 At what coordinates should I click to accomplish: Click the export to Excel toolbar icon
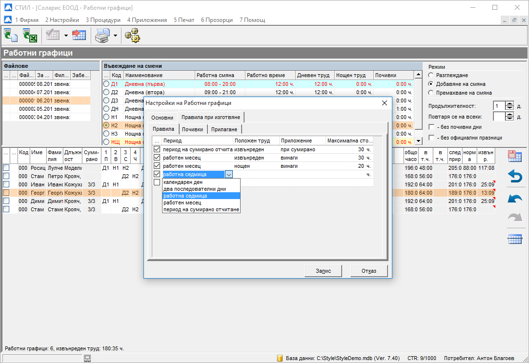coord(30,35)
